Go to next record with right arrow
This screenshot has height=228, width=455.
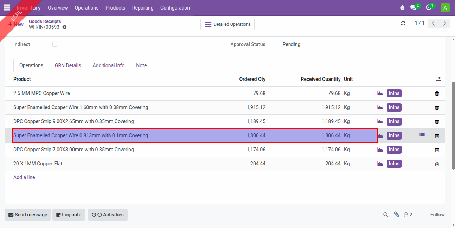coord(445,23)
